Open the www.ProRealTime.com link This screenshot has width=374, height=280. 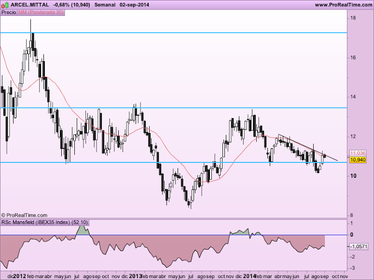point(343,5)
